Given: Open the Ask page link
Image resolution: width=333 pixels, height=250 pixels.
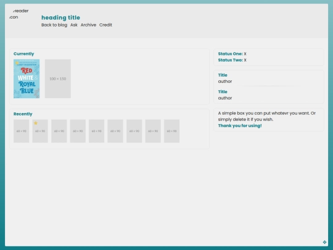Looking at the screenshot, I should tap(74, 25).
